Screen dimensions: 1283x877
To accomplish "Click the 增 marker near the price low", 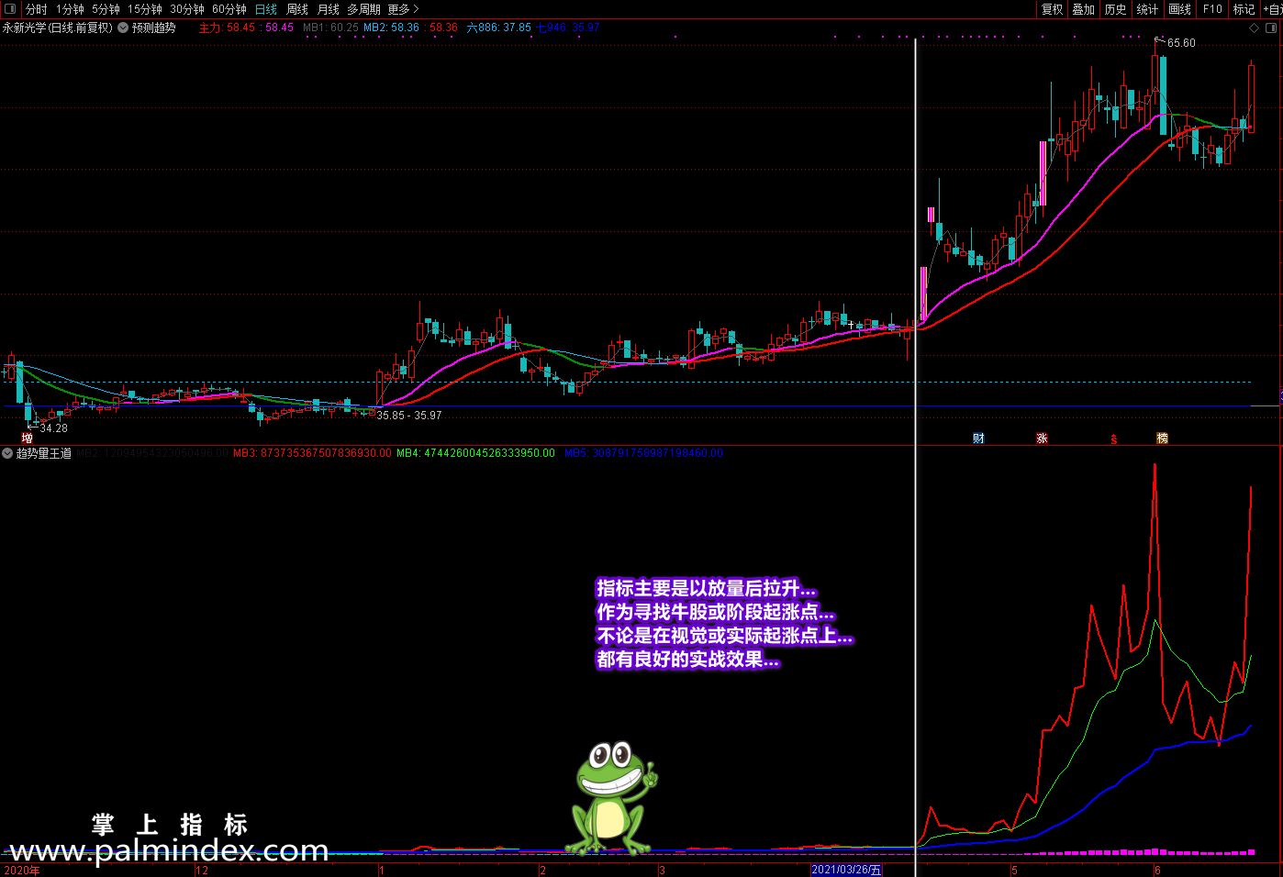I will (x=28, y=438).
